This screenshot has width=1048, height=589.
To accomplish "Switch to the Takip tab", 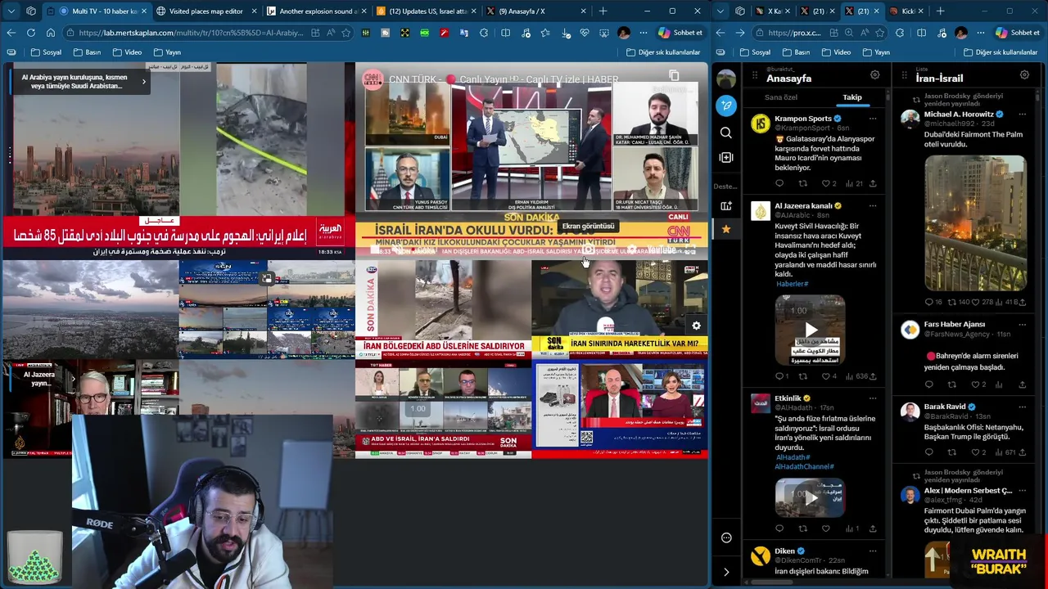I will click(x=852, y=97).
